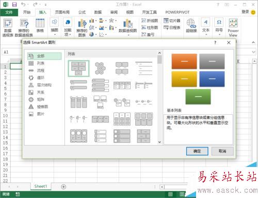Image resolution: width=258 pixels, height=198 pixels.
Task: Switch to the Data (数据) tab
Action: coord(98,12)
